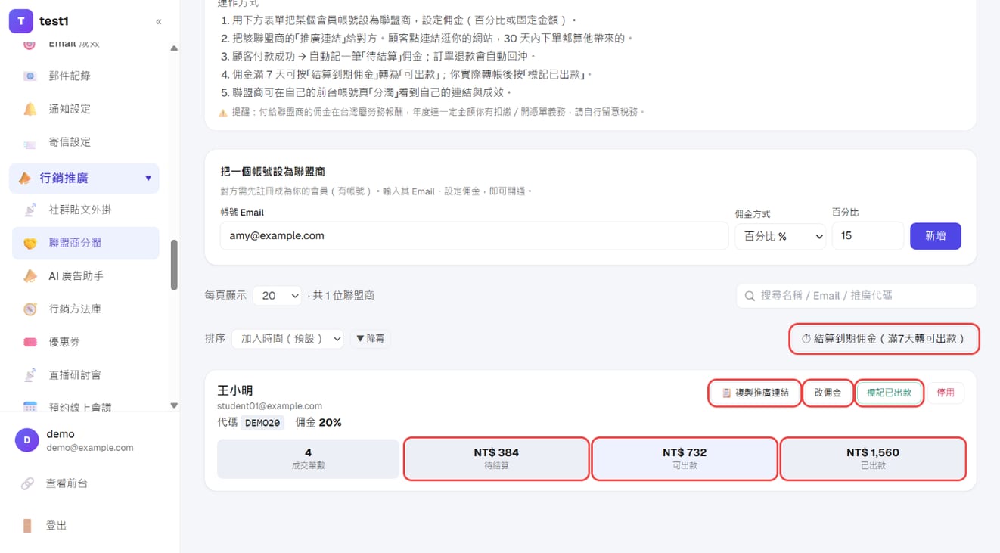The width and height of the screenshot is (1000, 553).
Task: Click the 已出款 NT$ 1,560 card
Action: tap(873, 458)
